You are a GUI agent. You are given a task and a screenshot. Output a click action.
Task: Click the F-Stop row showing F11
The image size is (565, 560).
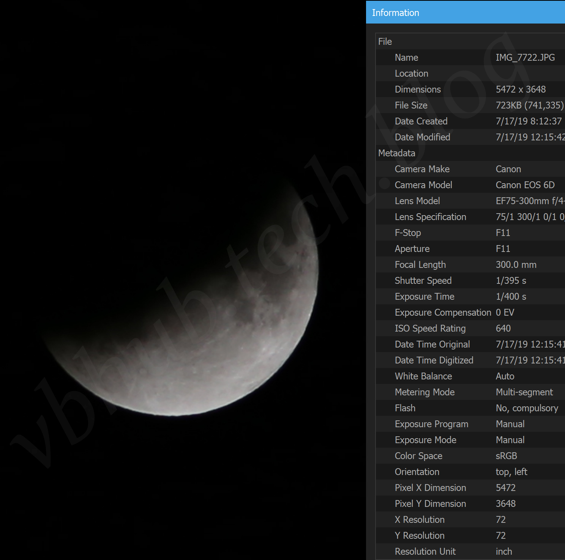pos(471,233)
